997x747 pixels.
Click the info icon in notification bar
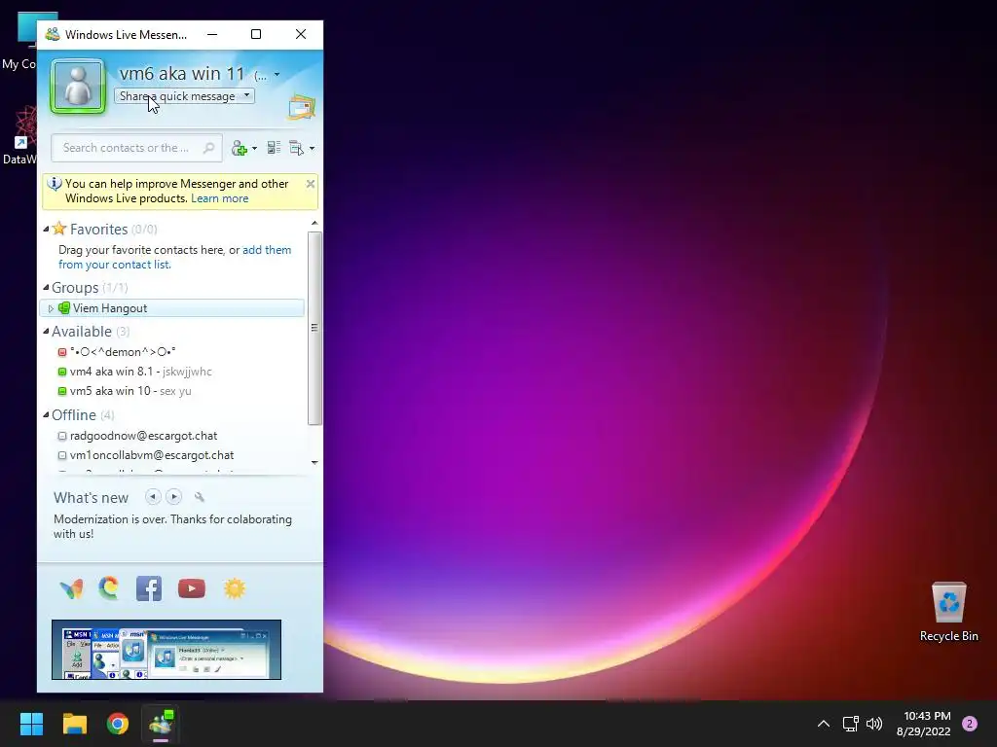click(55, 184)
